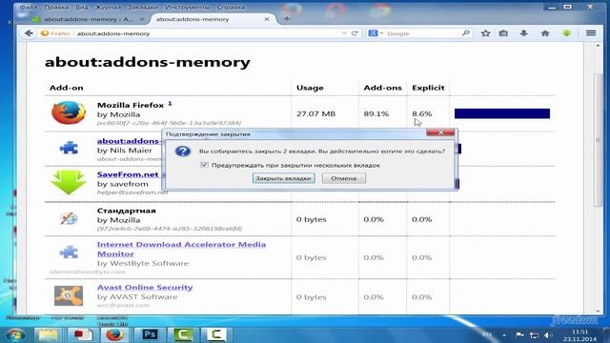This screenshot has height=343, width=610.
Task: Click the volume icon in system tray
Action: [548, 334]
